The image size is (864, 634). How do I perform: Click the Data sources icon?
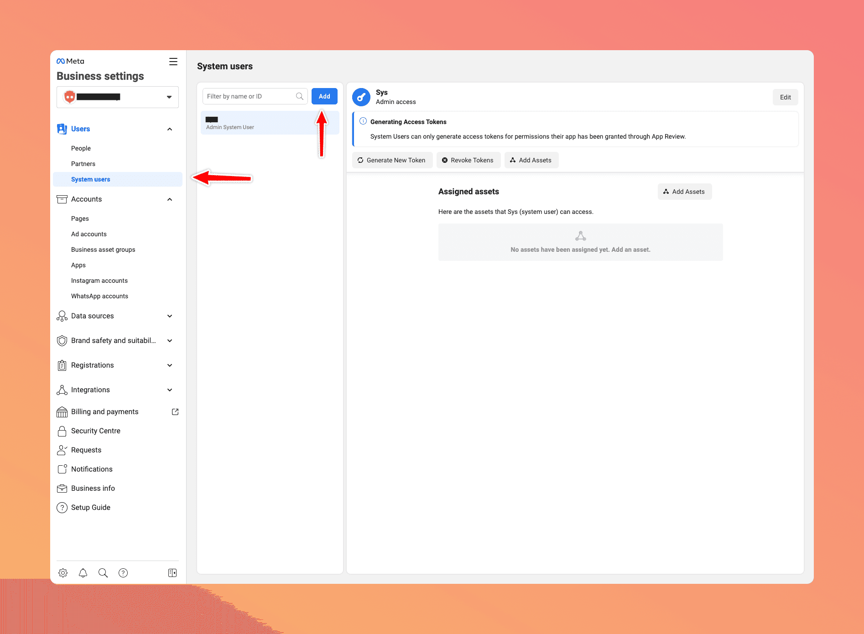point(62,316)
